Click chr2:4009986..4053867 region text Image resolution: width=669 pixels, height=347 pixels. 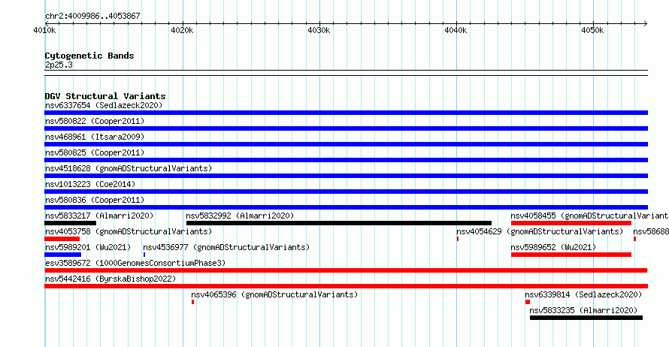92,16
